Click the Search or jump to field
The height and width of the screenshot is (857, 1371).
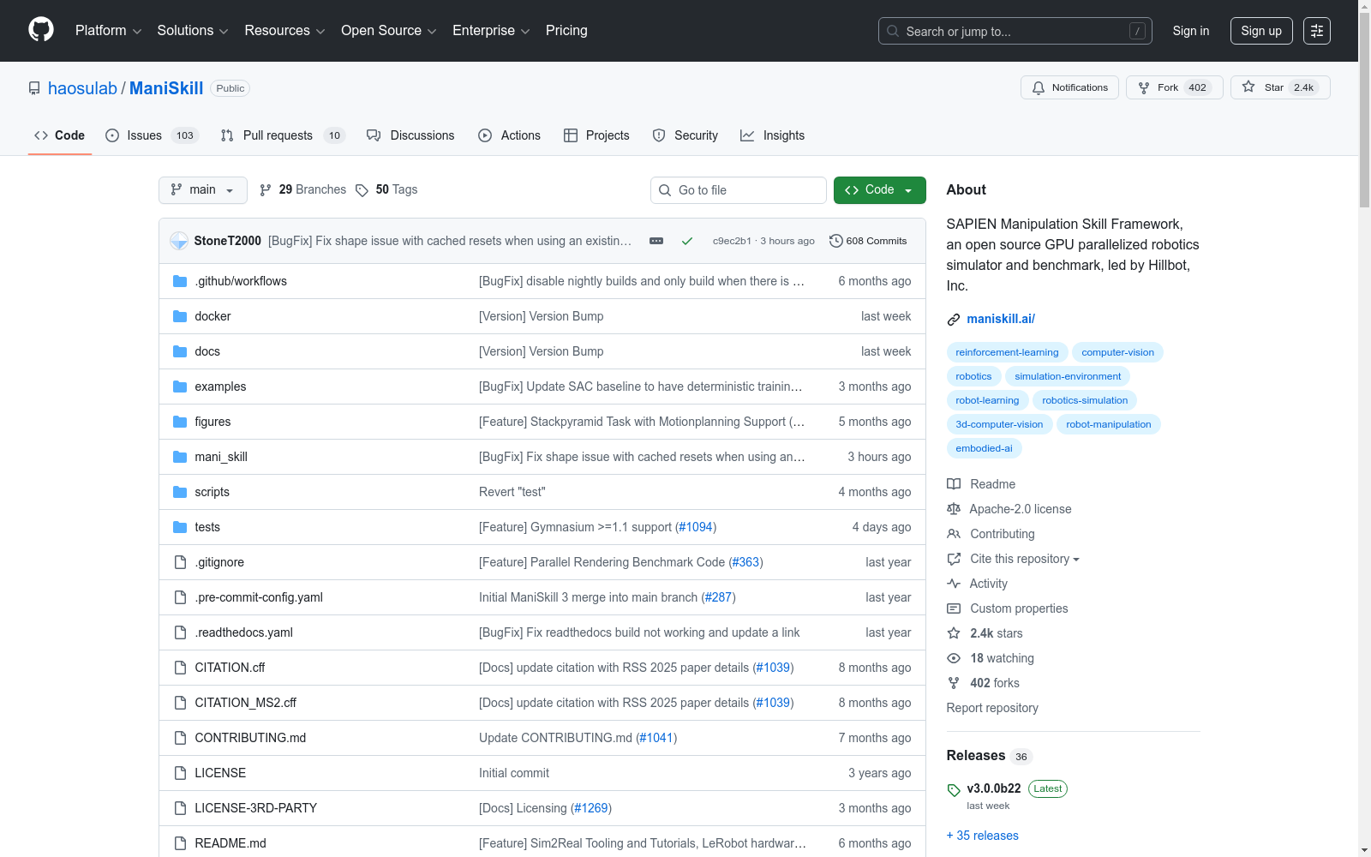click(1015, 31)
